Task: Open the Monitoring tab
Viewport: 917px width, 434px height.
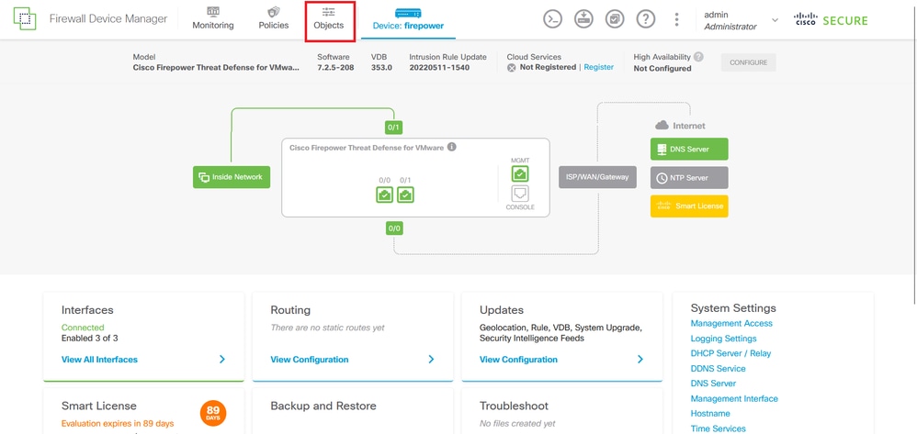Action: (213, 18)
